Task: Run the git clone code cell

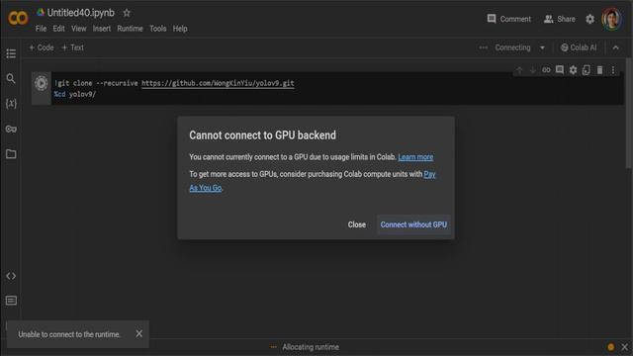Action: [41, 83]
